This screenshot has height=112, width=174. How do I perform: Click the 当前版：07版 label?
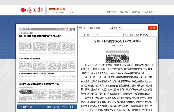click(x=26, y=107)
